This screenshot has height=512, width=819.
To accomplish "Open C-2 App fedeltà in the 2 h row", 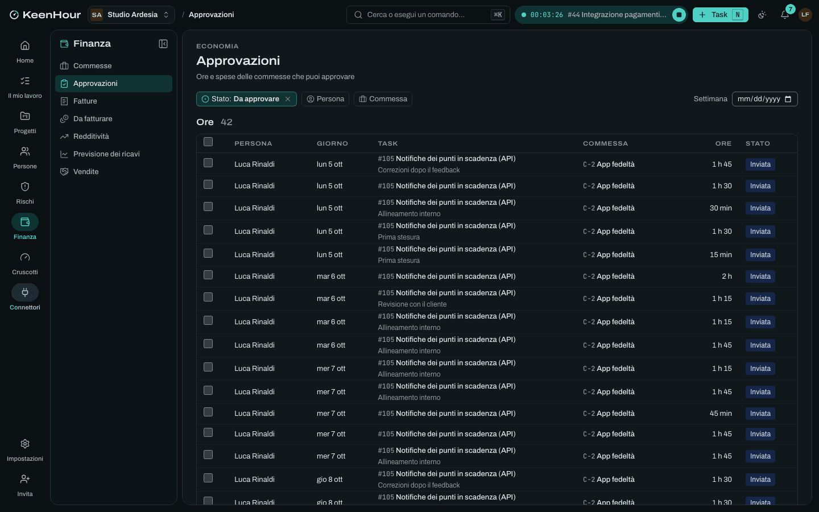I will [609, 276].
